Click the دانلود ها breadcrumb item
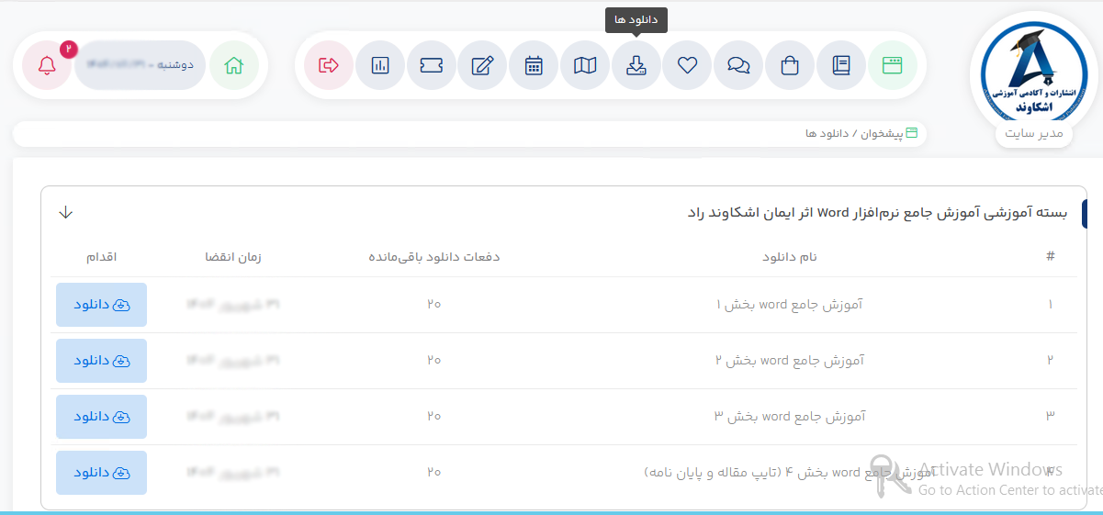Viewport: 1103px width, 515px height. point(828,133)
